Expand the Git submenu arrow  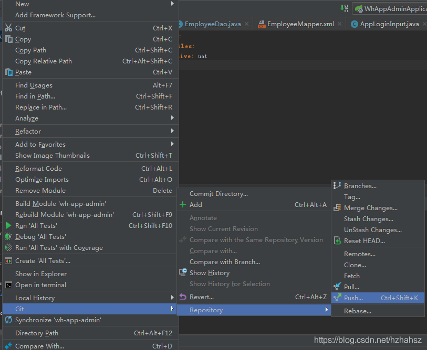(172, 308)
